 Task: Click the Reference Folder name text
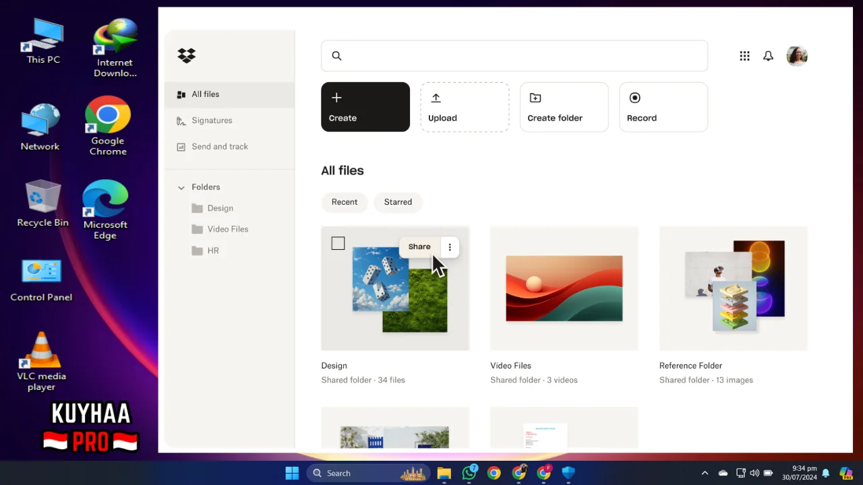pos(690,366)
